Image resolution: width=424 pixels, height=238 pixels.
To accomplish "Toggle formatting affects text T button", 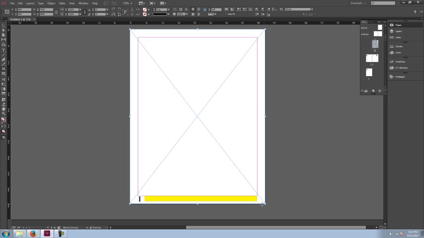I will click(5, 126).
